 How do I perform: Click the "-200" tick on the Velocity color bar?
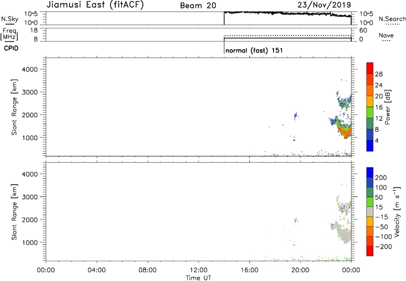384,247
